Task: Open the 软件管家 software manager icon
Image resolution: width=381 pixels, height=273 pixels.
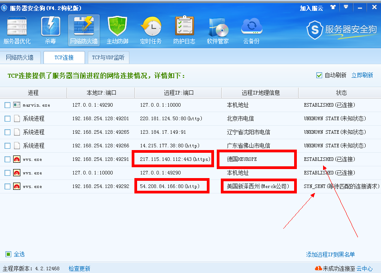Action: coord(218,30)
